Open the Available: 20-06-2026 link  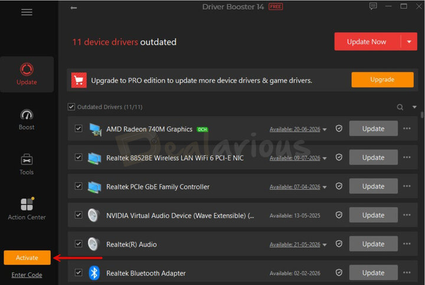tap(295, 129)
